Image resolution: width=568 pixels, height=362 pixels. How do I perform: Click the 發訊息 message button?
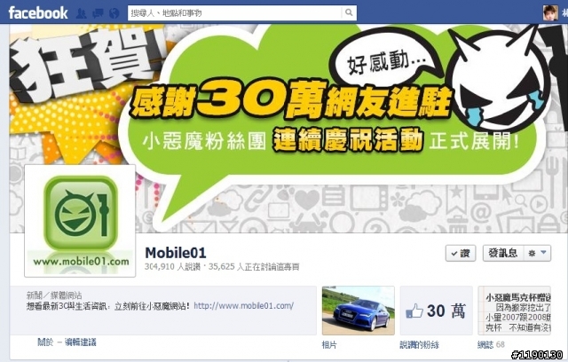click(503, 253)
